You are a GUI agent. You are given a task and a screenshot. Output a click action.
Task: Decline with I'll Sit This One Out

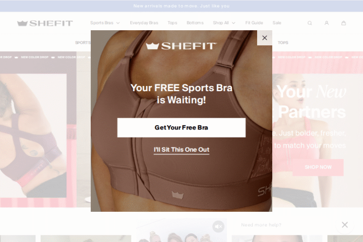(181, 150)
